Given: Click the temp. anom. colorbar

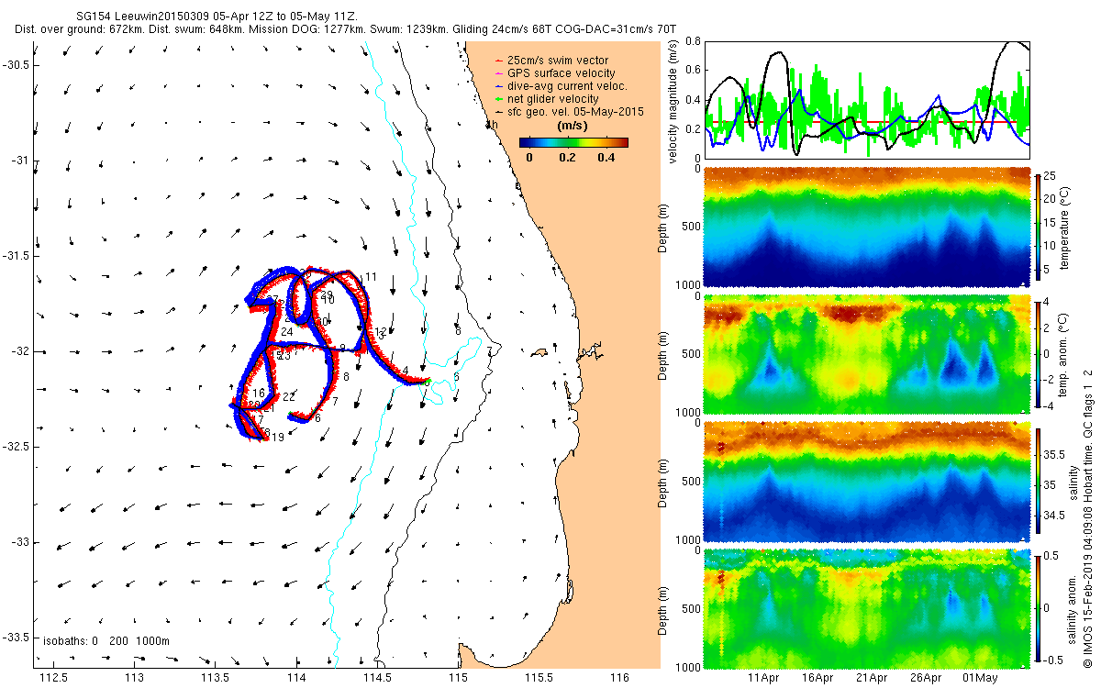Looking at the screenshot, I should coord(1039,354).
